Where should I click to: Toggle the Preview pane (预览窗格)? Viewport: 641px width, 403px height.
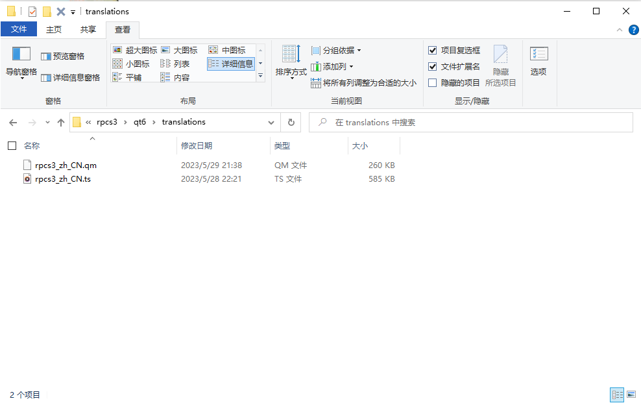tap(62, 56)
